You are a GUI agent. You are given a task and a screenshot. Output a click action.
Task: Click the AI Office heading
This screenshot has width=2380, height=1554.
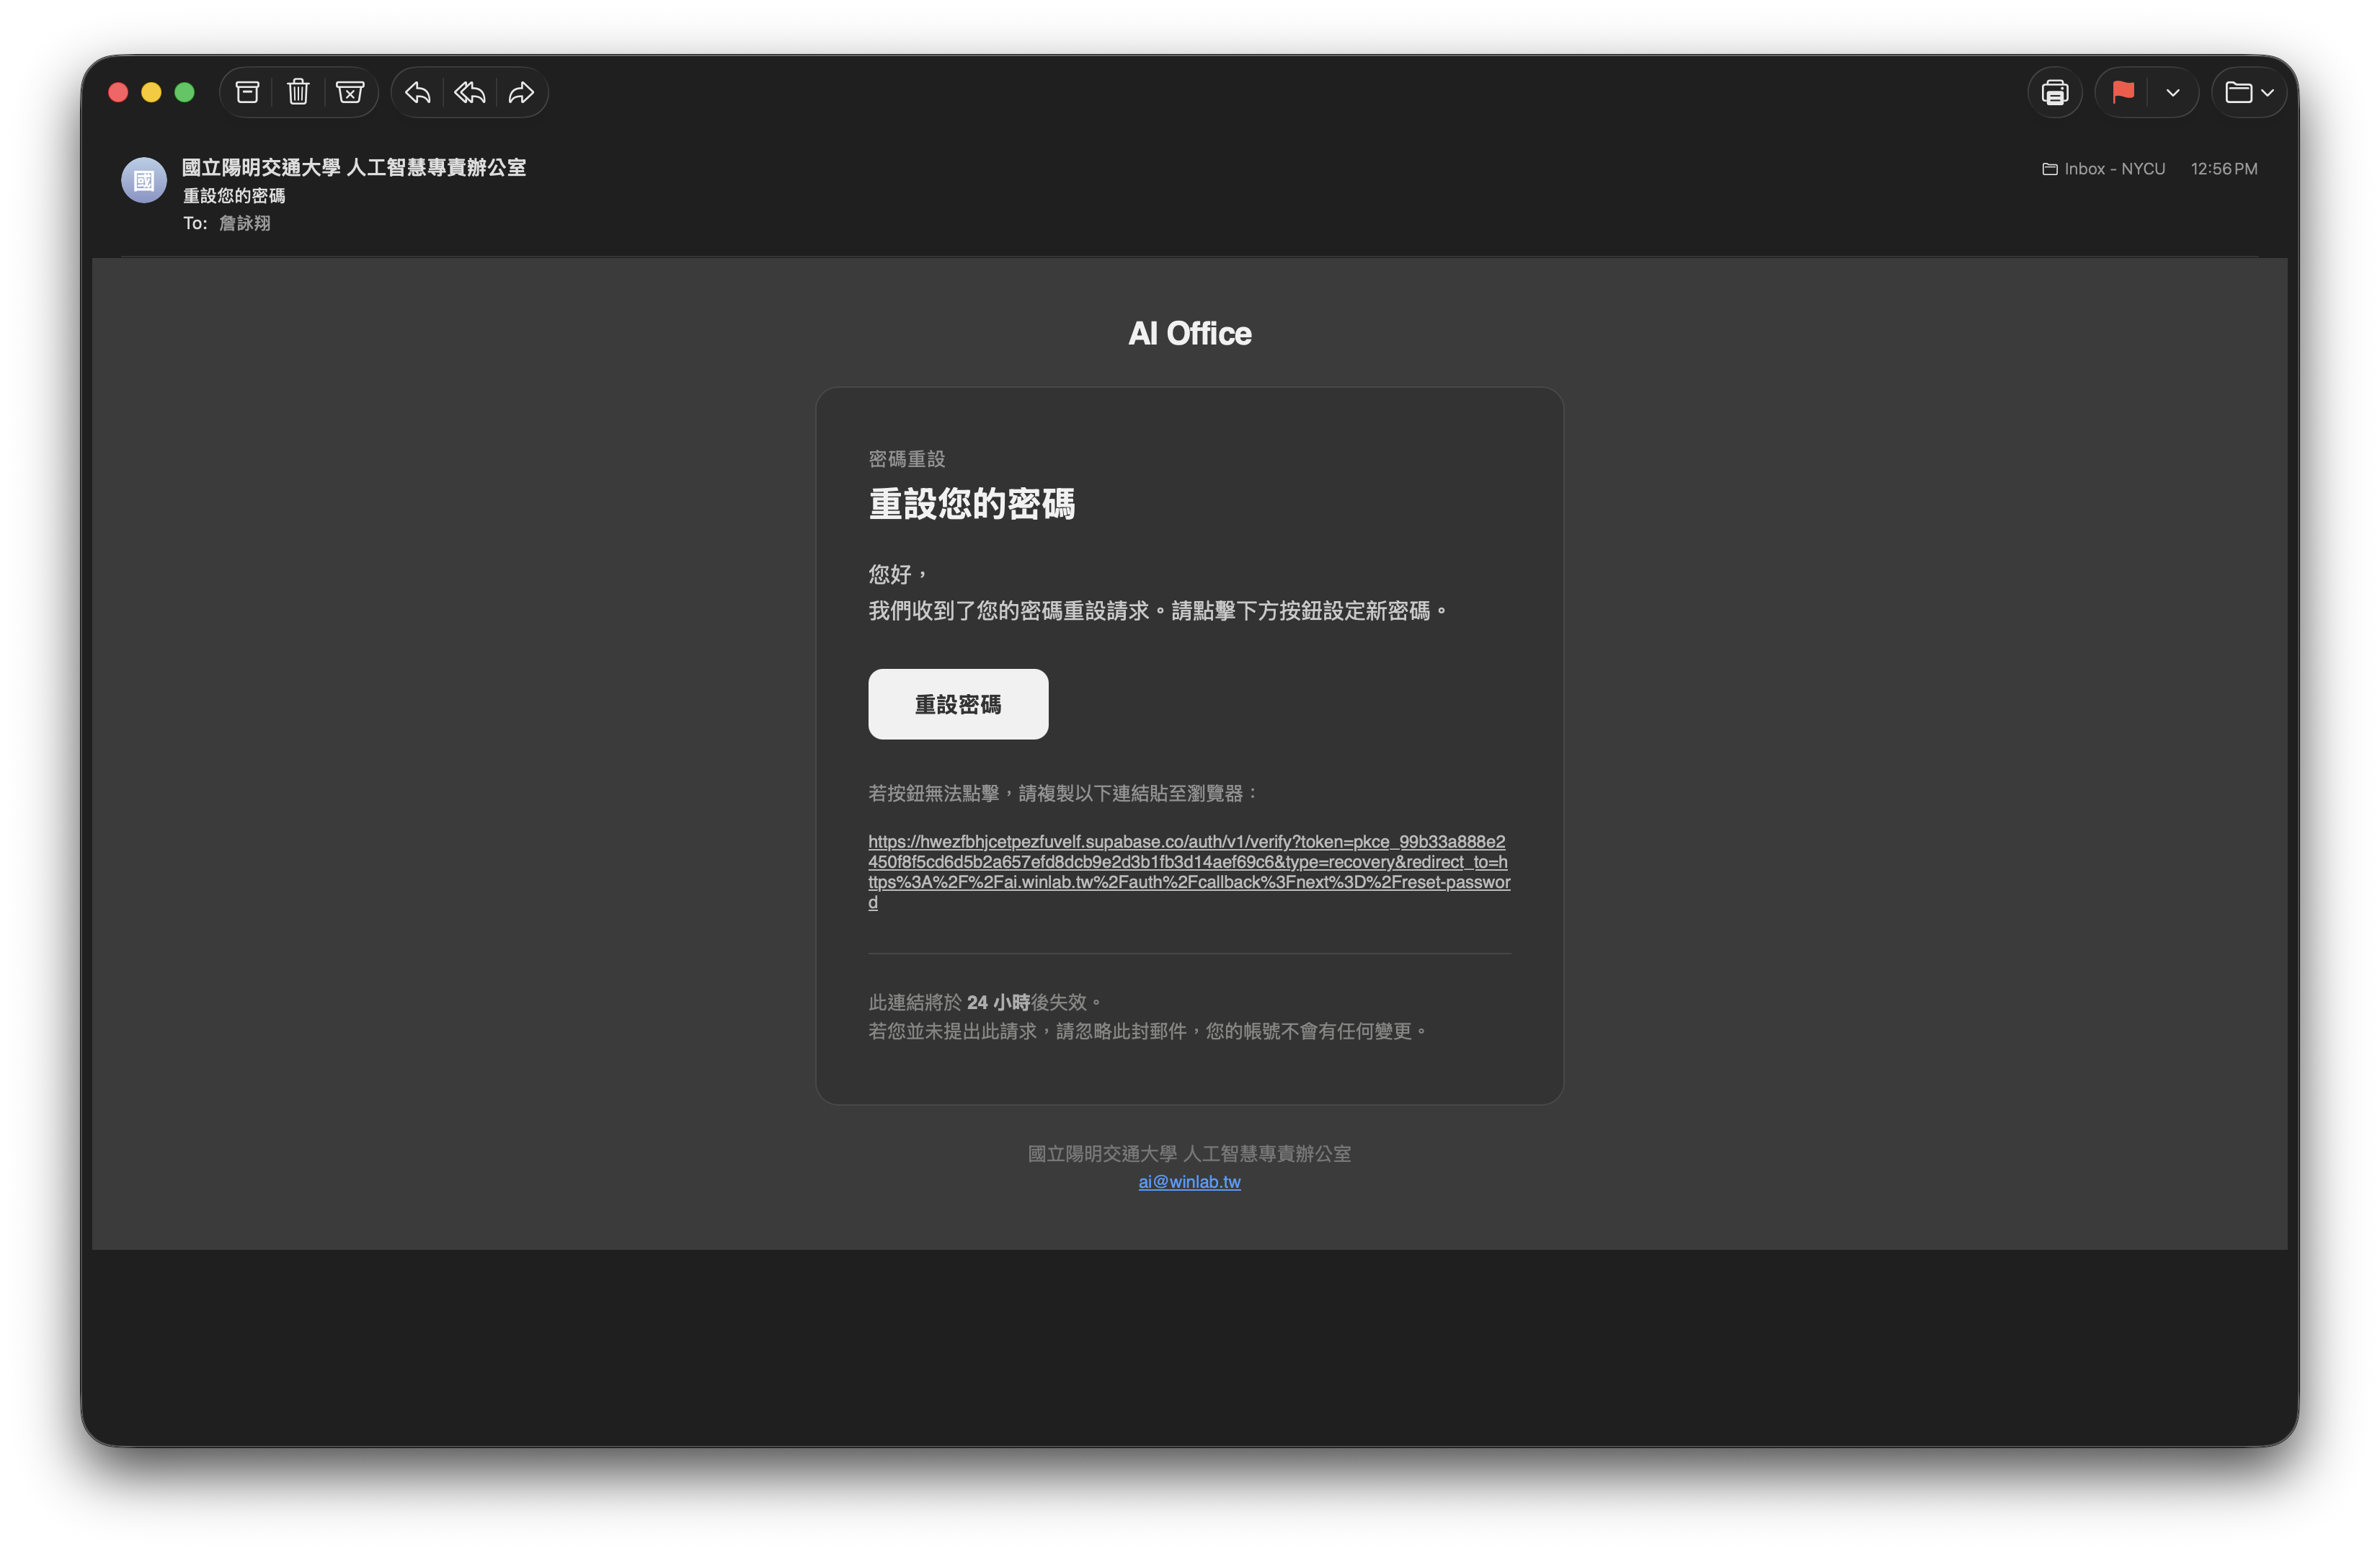click(x=1189, y=333)
